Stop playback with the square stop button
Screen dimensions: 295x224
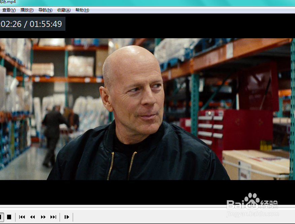click(x=9, y=217)
